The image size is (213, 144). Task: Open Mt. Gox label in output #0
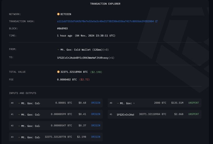(x=127, y=103)
